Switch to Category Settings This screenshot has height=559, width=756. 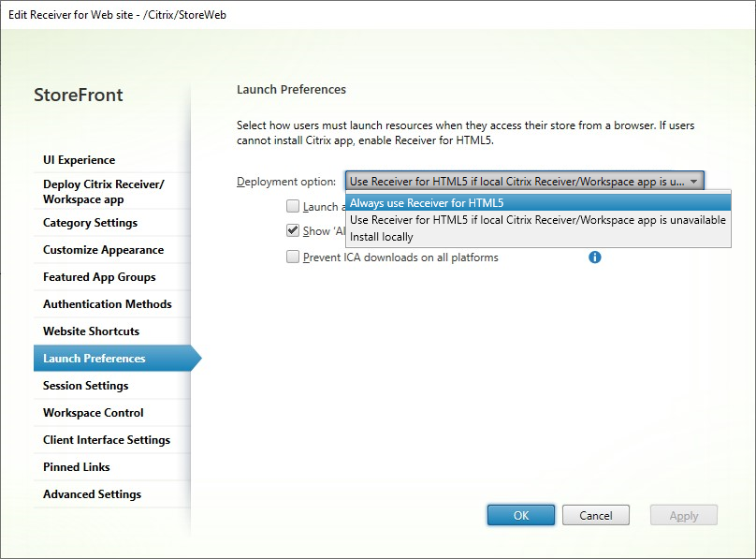(x=90, y=223)
